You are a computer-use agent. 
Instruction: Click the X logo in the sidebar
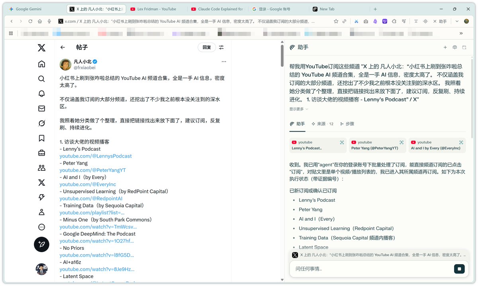tap(41, 48)
